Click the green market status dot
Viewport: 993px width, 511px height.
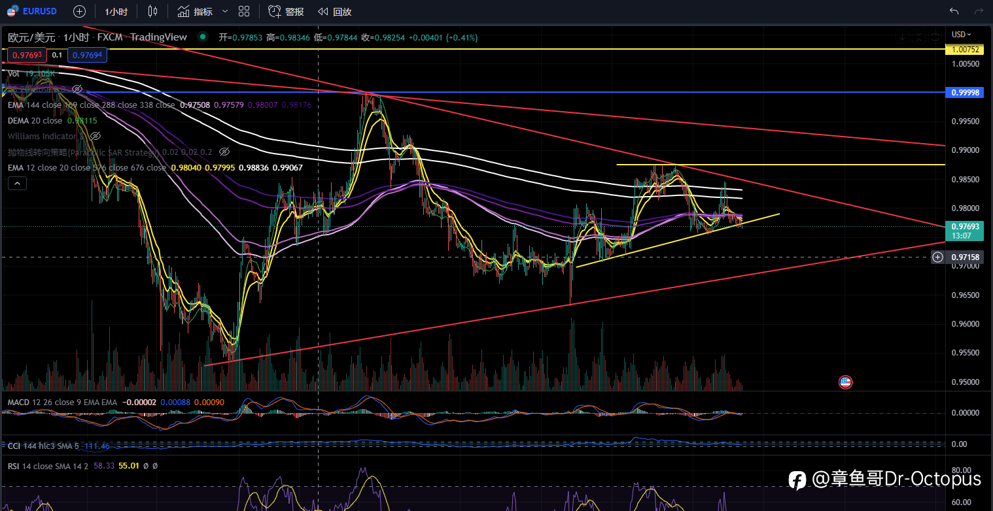202,37
